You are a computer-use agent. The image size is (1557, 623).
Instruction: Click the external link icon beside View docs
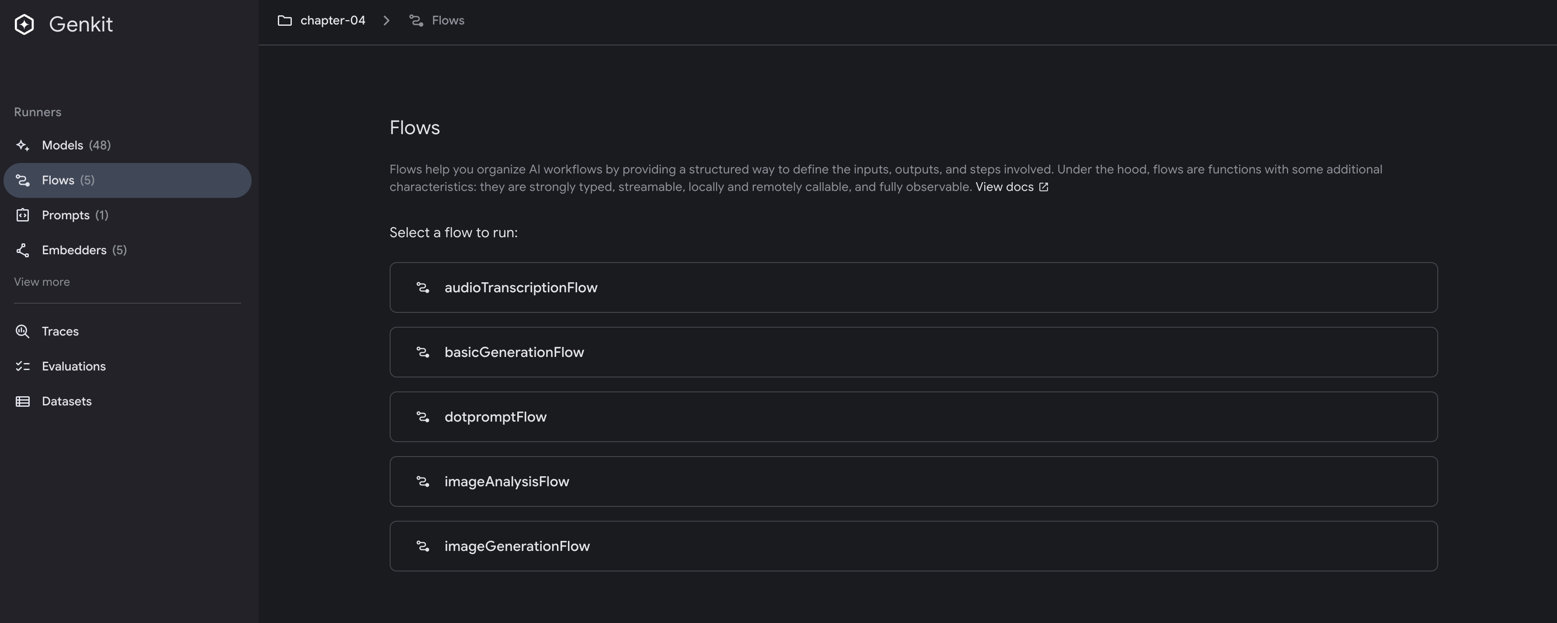(x=1044, y=187)
